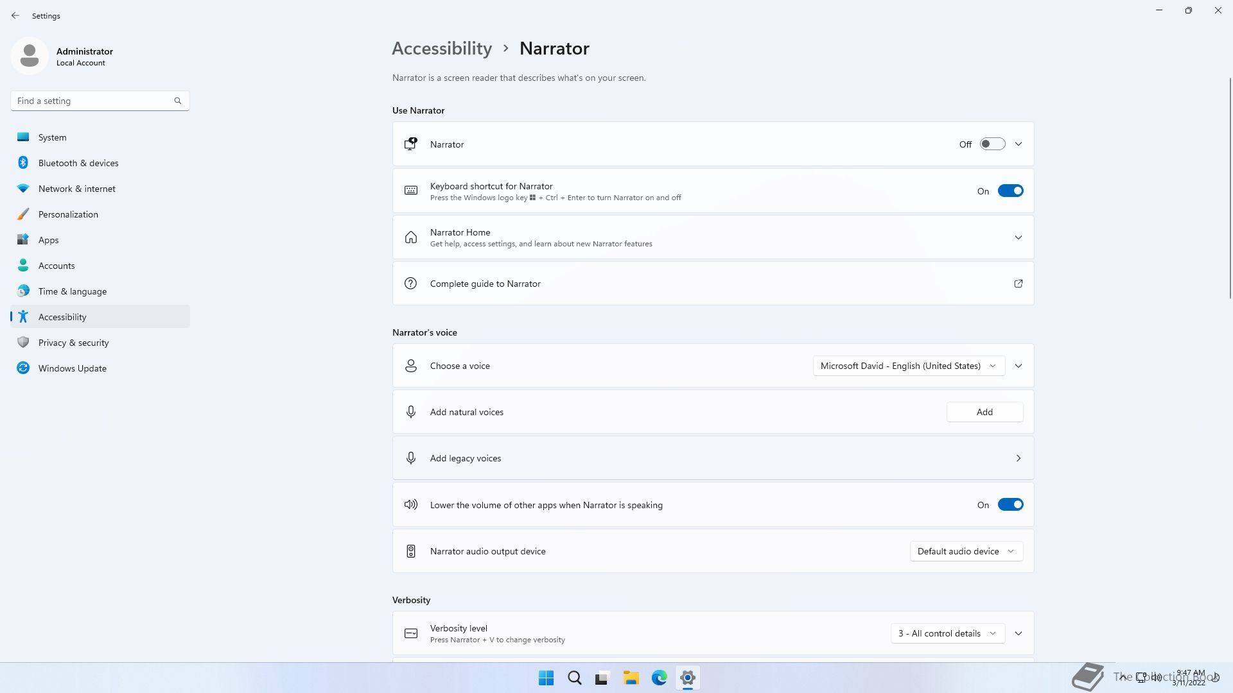Click the Accessibility figure icon in sidebar
The height and width of the screenshot is (693, 1233).
[23, 316]
